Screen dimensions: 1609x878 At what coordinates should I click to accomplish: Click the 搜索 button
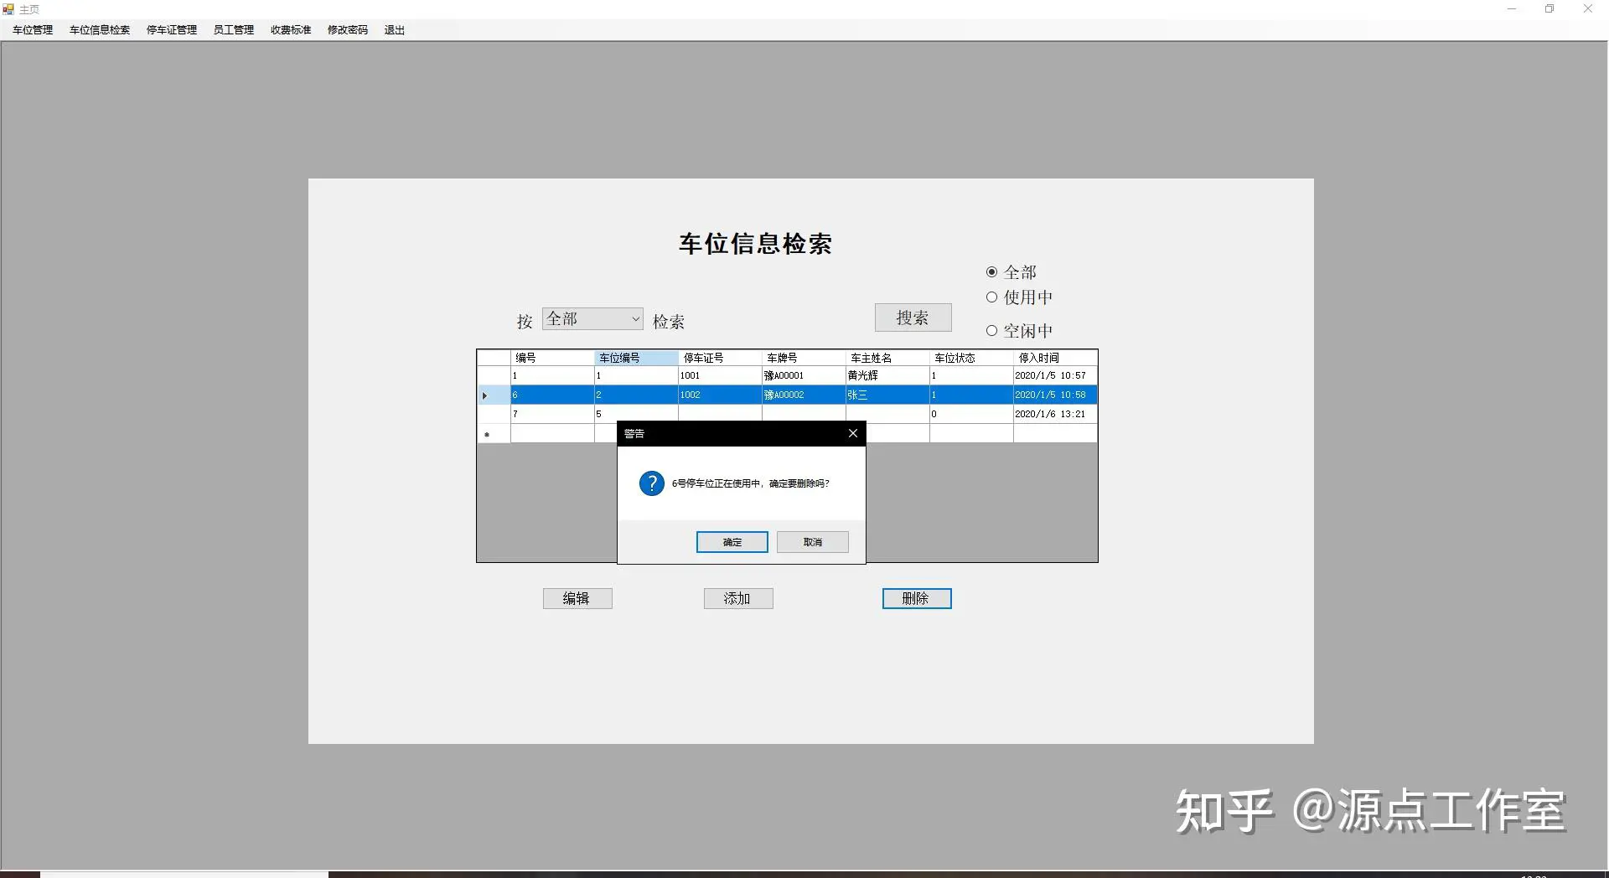pos(913,318)
